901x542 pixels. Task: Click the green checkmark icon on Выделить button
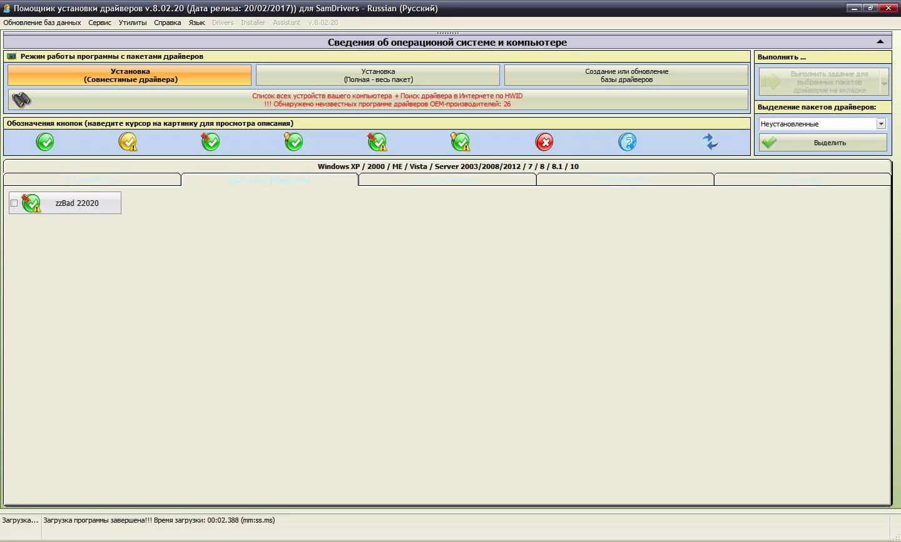tap(770, 143)
